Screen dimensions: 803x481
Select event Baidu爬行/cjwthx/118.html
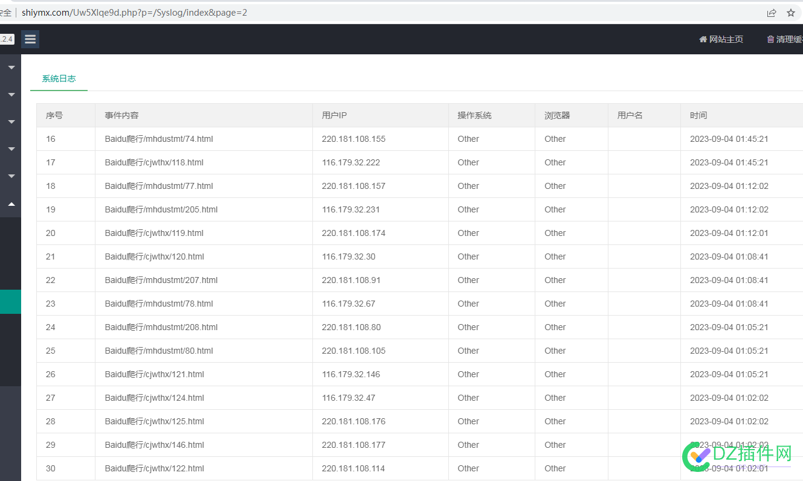(154, 162)
